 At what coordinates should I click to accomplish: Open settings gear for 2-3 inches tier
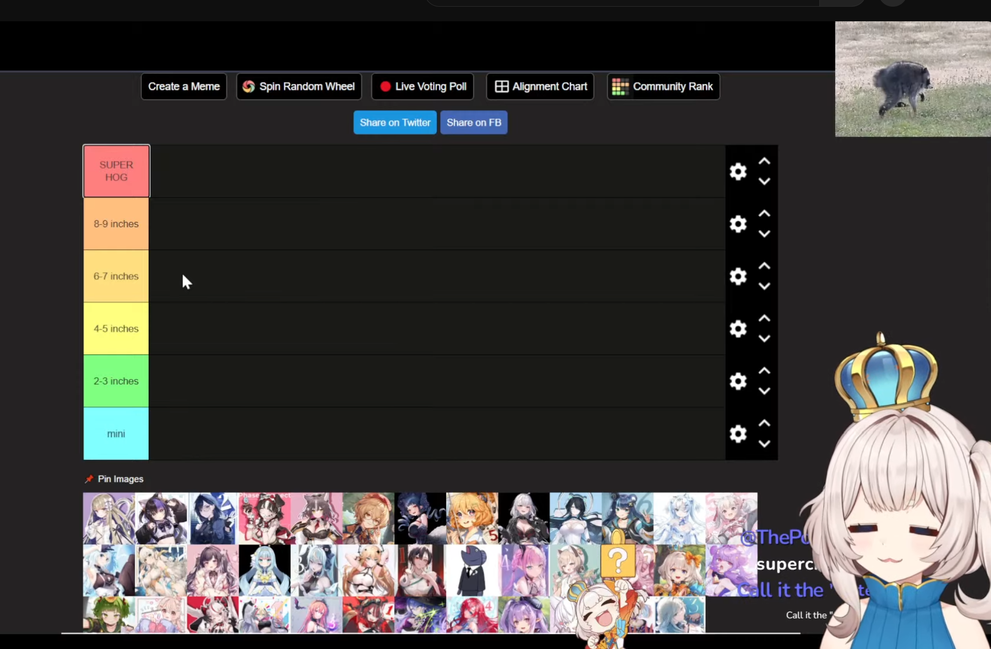tap(738, 381)
